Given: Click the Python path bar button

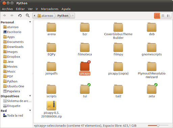Looking at the screenshot, I should point(63,15).
